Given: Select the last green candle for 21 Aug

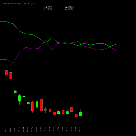Looking at the screenshot, I should coord(81,114).
